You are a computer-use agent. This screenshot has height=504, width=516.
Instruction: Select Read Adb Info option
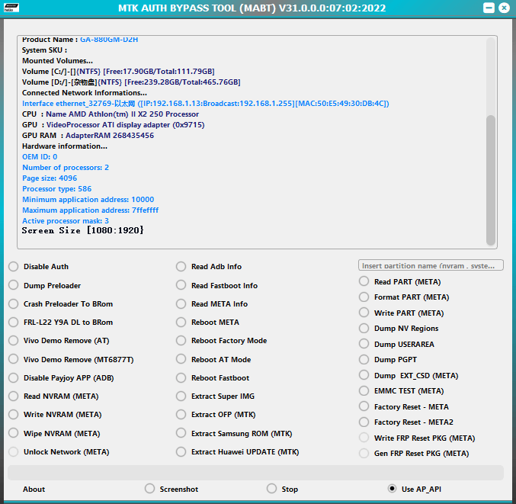(x=181, y=267)
